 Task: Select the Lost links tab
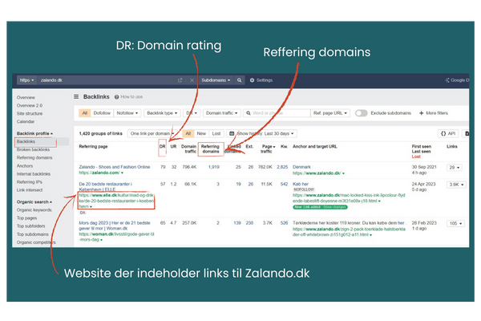pos(216,134)
